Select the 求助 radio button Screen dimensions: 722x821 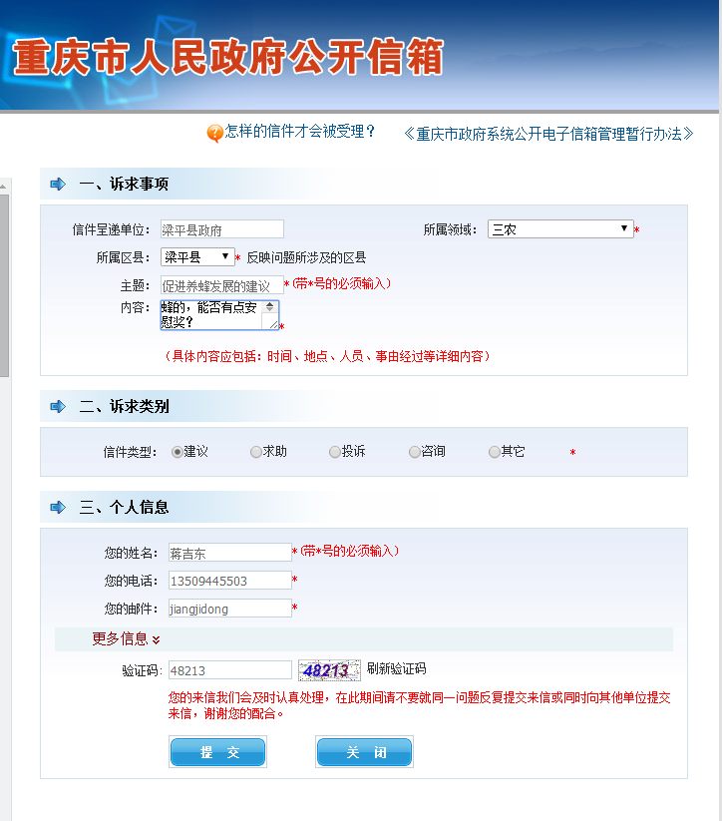tap(256, 452)
